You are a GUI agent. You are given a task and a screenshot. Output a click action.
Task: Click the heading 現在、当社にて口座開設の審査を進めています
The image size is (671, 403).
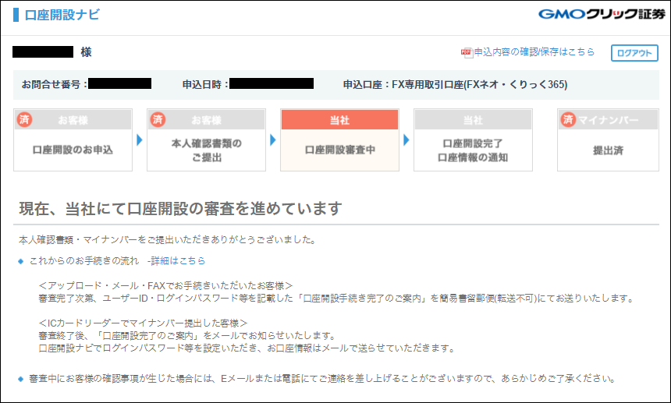coord(180,209)
